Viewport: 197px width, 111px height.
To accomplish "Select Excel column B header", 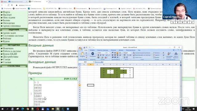I will (90, 64).
